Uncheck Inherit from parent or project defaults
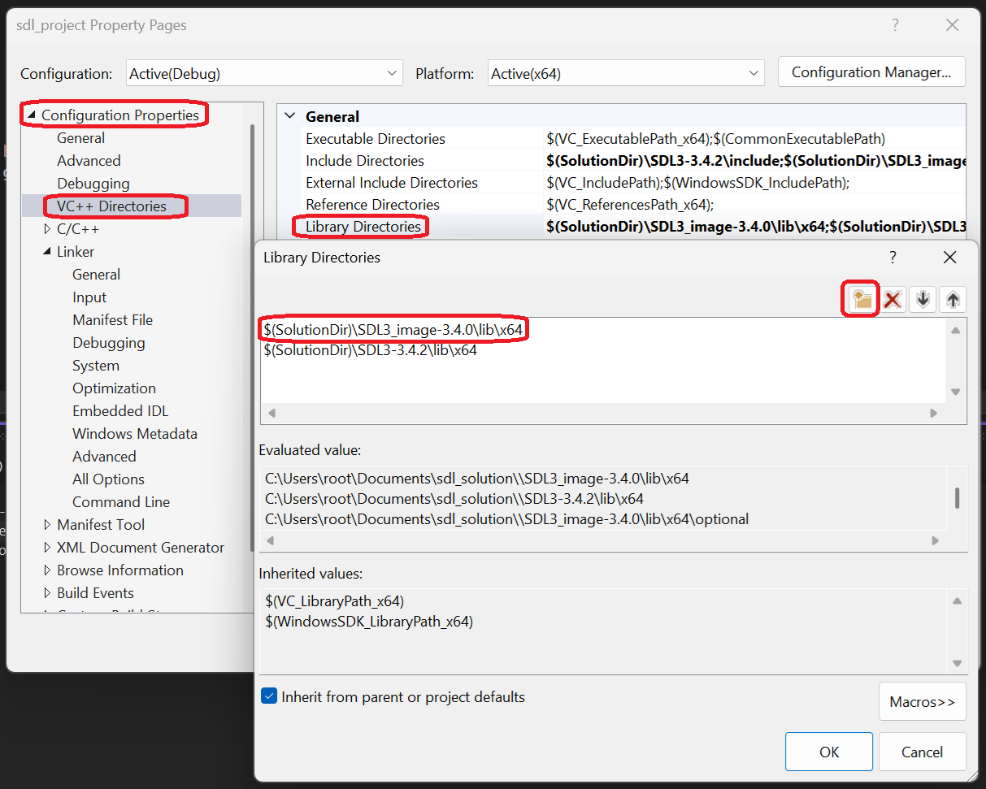The width and height of the screenshot is (986, 789). point(268,696)
